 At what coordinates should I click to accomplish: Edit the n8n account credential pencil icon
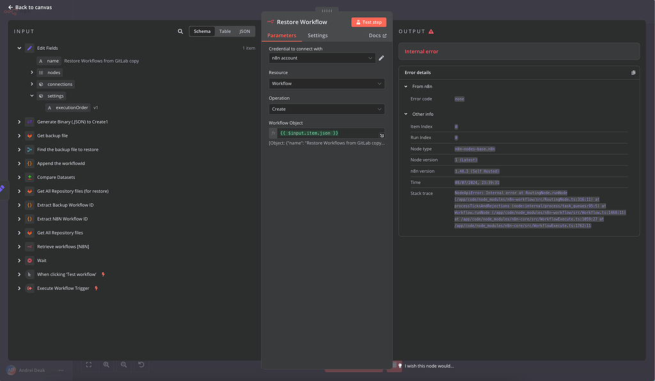[x=381, y=58]
